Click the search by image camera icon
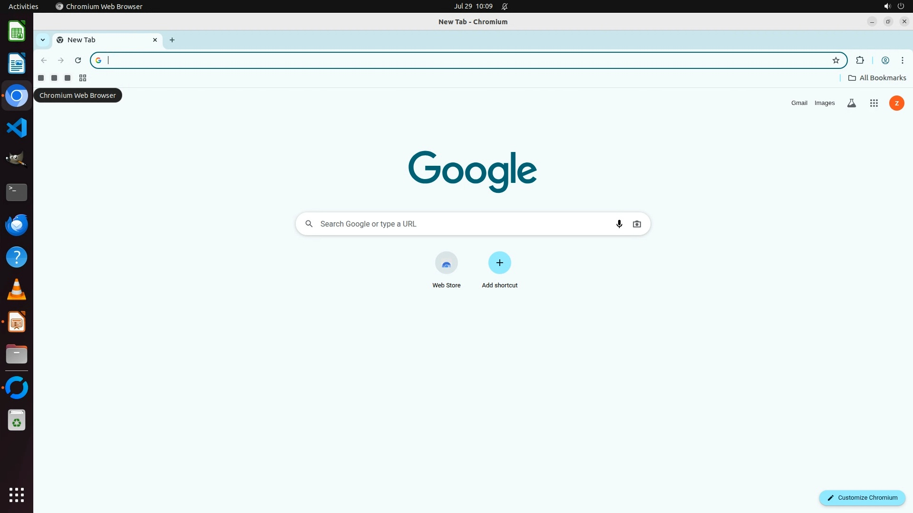This screenshot has height=513, width=913. (x=637, y=224)
